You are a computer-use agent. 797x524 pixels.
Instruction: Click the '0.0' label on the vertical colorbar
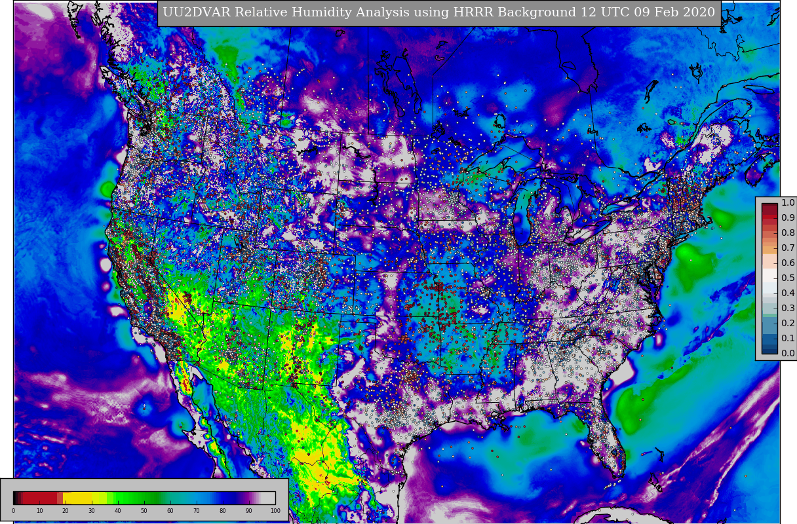click(x=788, y=354)
